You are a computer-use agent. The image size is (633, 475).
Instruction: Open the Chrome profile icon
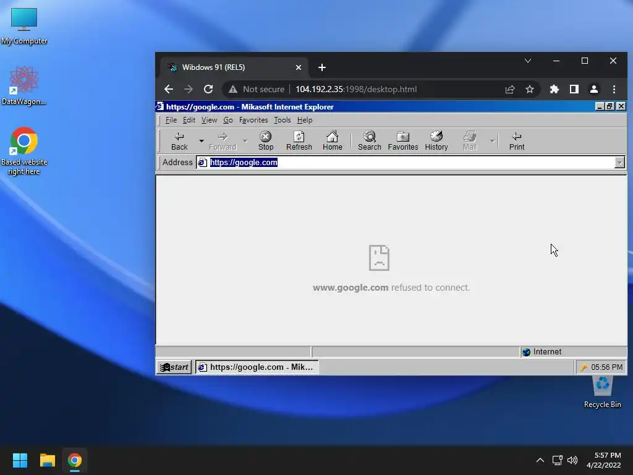[x=594, y=89]
